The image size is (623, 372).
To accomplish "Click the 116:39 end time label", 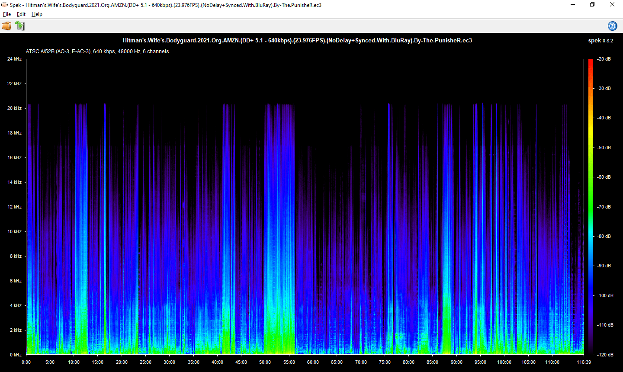I will click(x=584, y=362).
